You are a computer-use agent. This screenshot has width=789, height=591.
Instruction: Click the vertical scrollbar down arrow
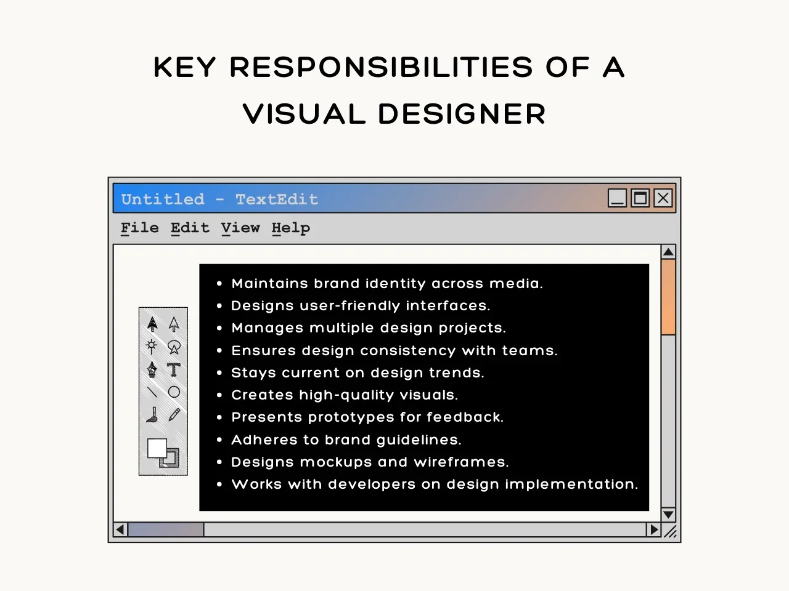pyautogui.click(x=668, y=515)
